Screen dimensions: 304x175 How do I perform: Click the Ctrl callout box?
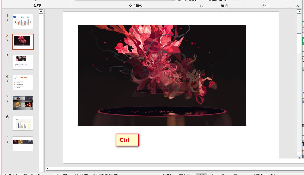coord(127,140)
